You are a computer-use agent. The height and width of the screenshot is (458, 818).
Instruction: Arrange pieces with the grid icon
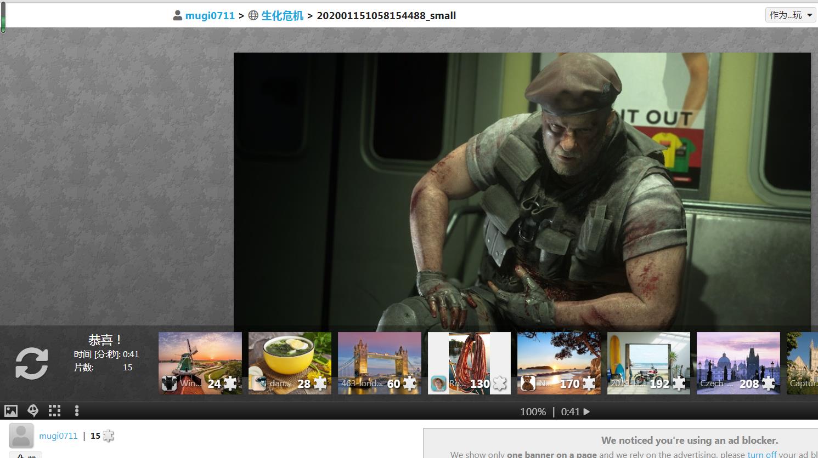54,411
